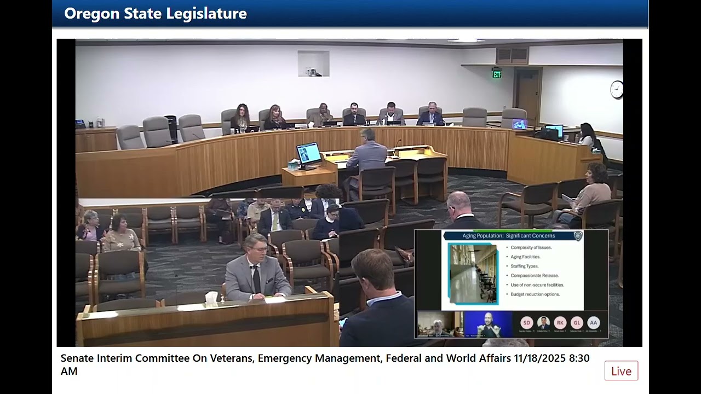Click the committee hearing video player

[349, 193]
